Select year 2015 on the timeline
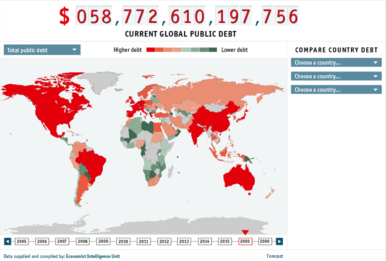386x261 pixels. 224,241
